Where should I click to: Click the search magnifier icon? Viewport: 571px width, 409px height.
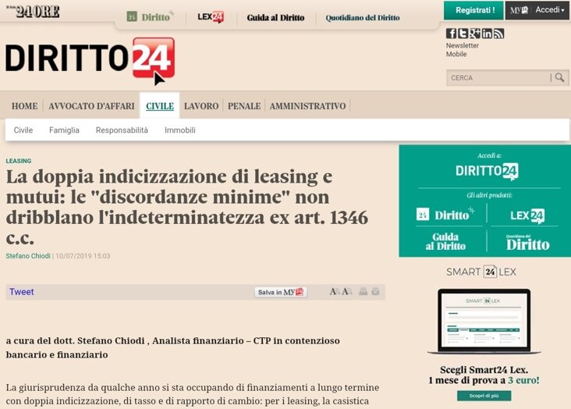pyautogui.click(x=560, y=77)
